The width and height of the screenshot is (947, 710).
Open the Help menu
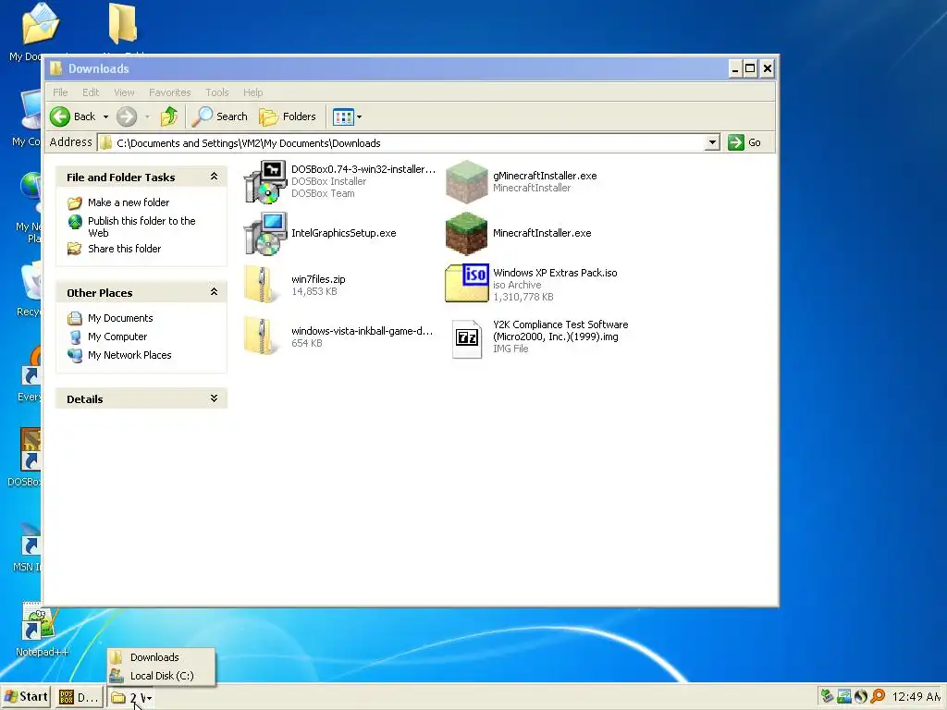tap(253, 92)
